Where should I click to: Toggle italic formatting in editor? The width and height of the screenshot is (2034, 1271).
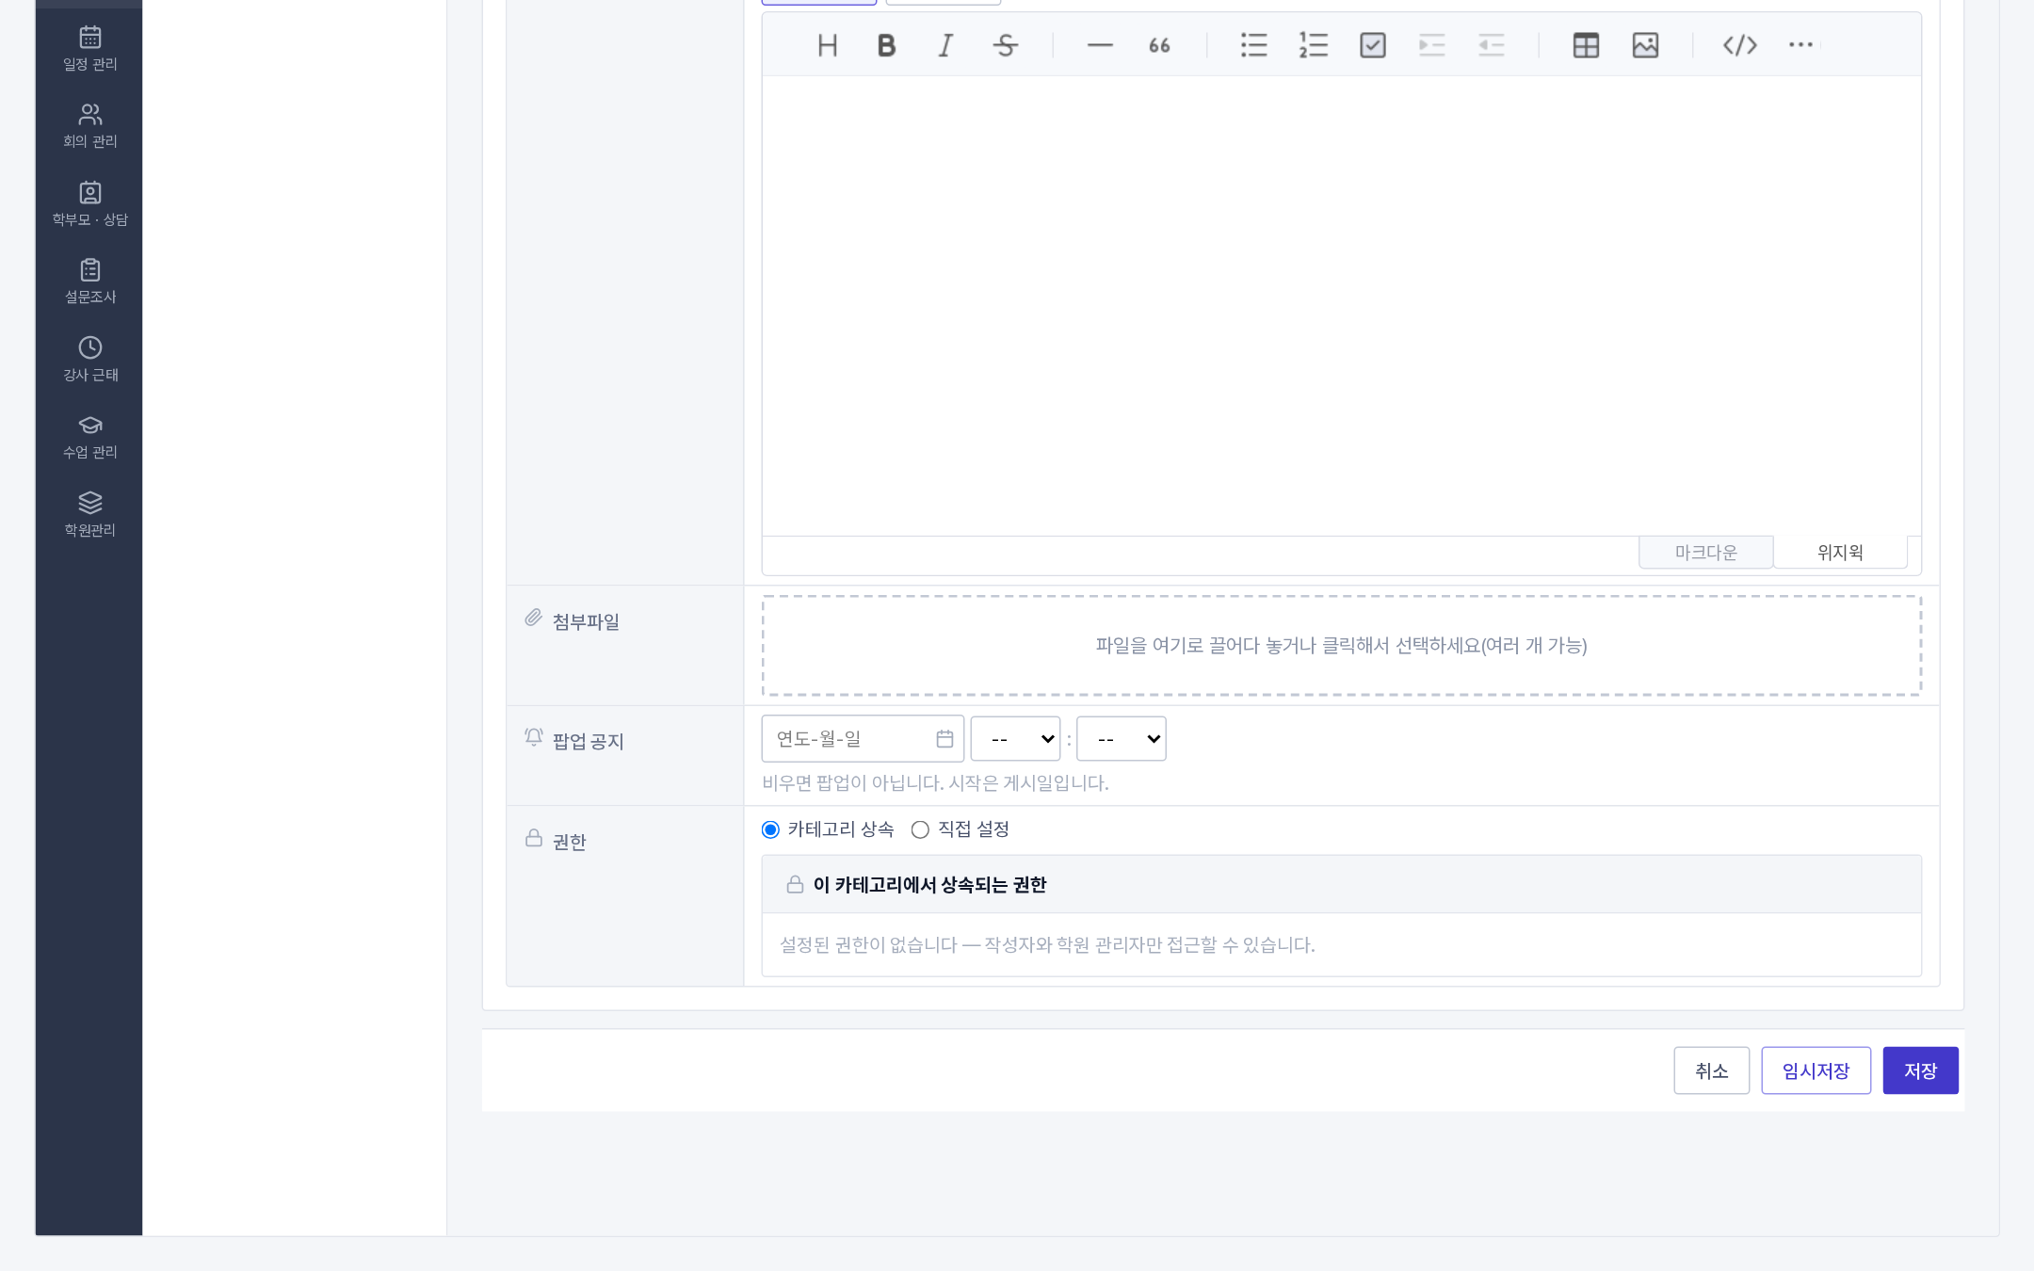pyautogui.click(x=945, y=45)
